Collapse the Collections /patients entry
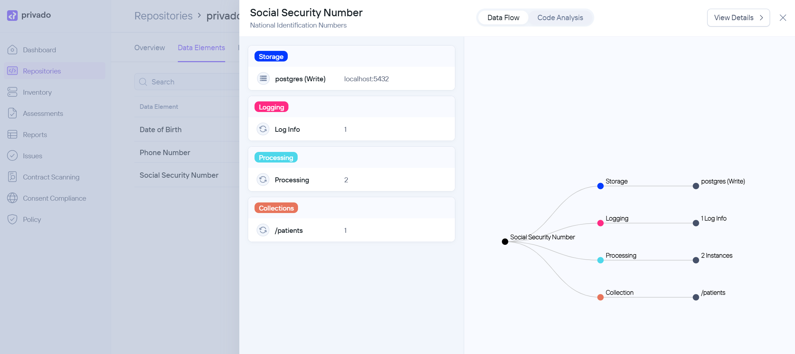 tap(263, 230)
